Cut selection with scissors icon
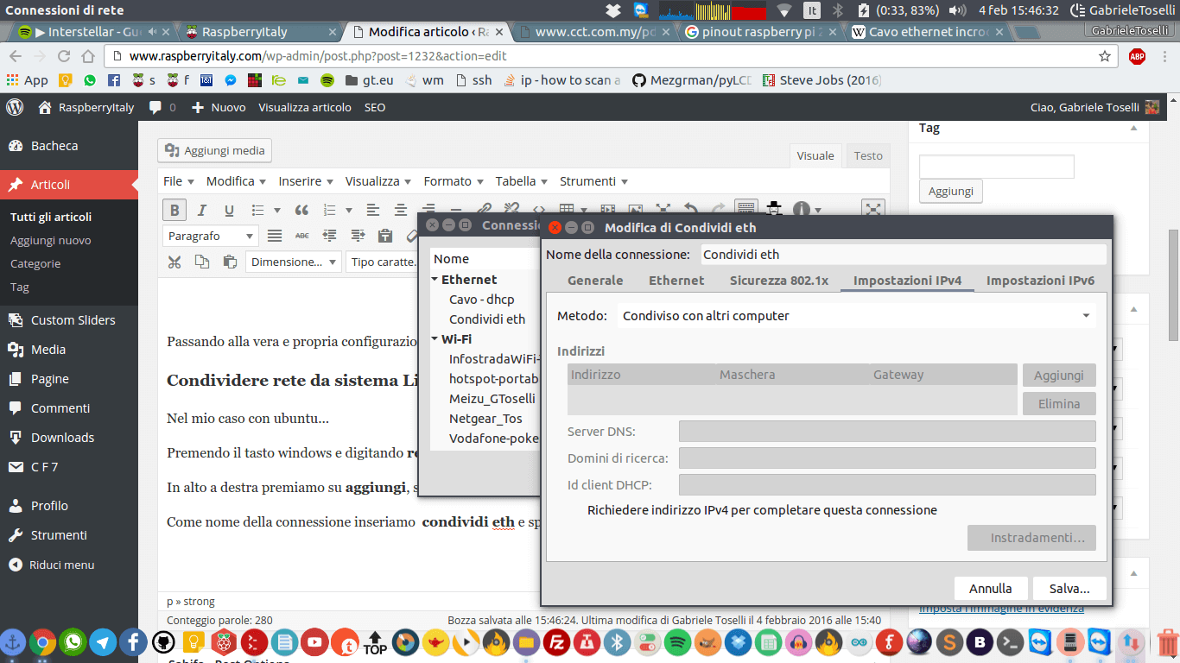The image size is (1180, 663). 174,262
